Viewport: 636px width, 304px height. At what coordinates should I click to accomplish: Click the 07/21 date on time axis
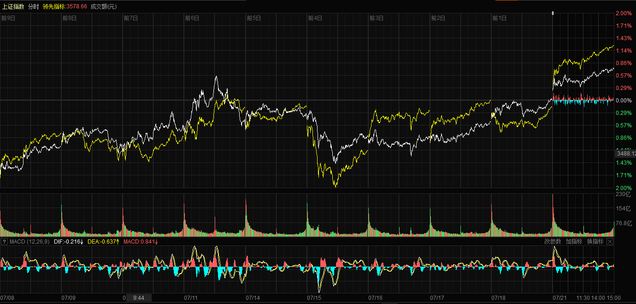559,298
